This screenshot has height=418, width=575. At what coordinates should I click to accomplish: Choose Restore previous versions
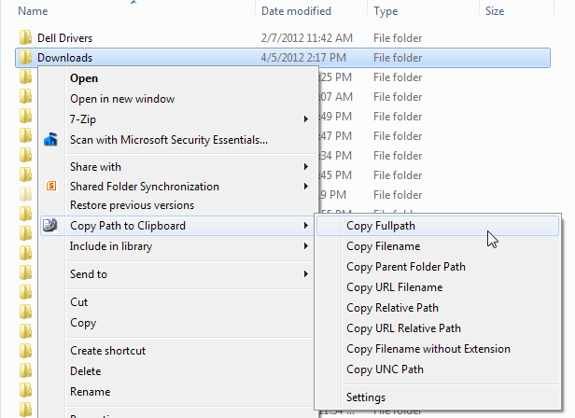pyautogui.click(x=132, y=205)
